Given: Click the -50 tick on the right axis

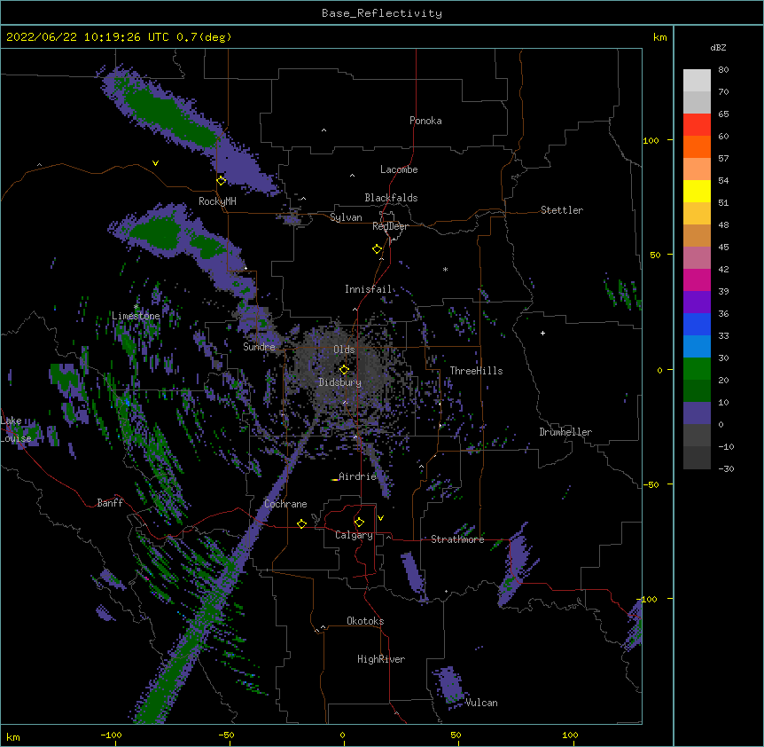Looking at the screenshot, I should (x=651, y=484).
